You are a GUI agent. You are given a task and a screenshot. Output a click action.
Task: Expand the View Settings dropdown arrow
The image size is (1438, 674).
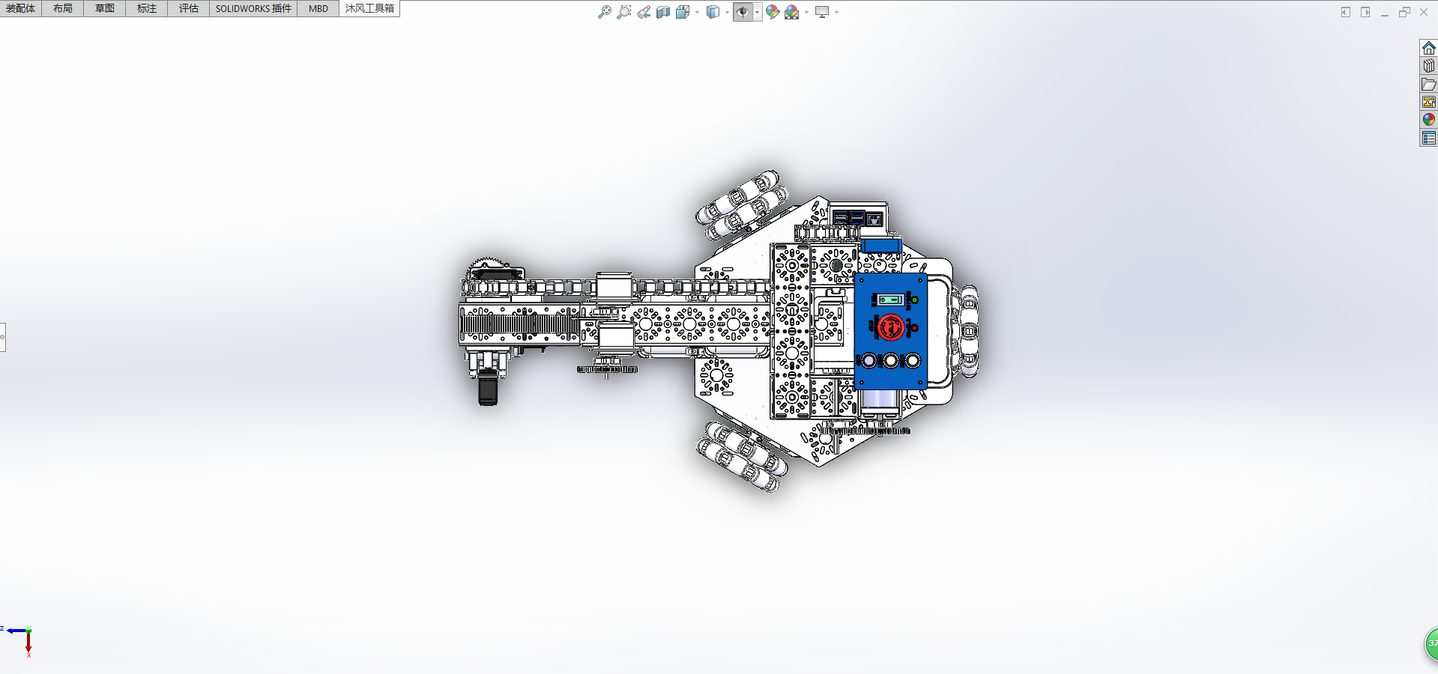coord(836,12)
